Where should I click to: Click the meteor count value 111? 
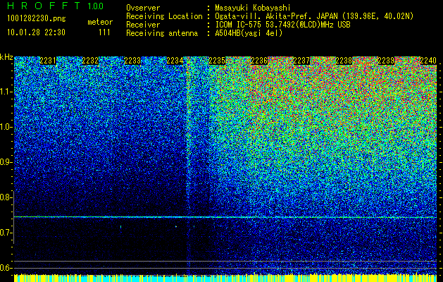pyautogui.click(x=104, y=32)
